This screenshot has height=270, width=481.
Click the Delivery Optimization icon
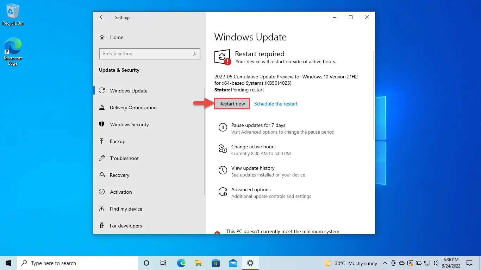coord(102,108)
